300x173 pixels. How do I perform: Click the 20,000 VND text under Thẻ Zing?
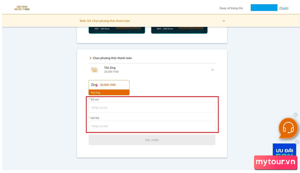[x=111, y=72]
